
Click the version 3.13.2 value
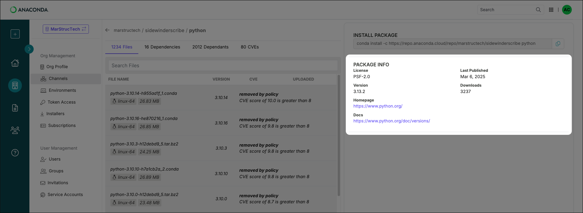[359, 92]
